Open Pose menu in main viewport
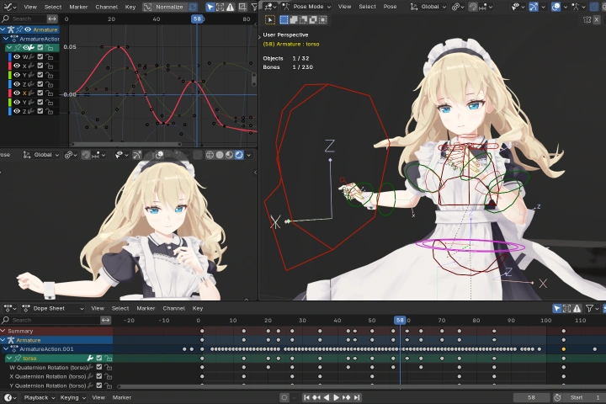Viewport: 606px width, 404px height. click(390, 7)
